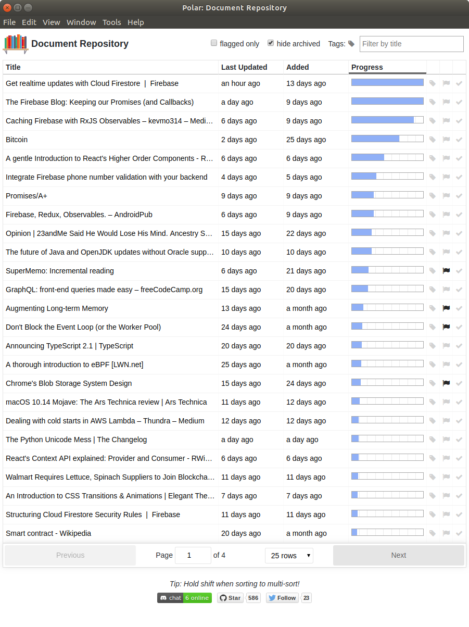Image resolution: width=469 pixels, height=627 pixels.
Task: Tag The Python Unicode Mess document
Action: pyautogui.click(x=432, y=440)
